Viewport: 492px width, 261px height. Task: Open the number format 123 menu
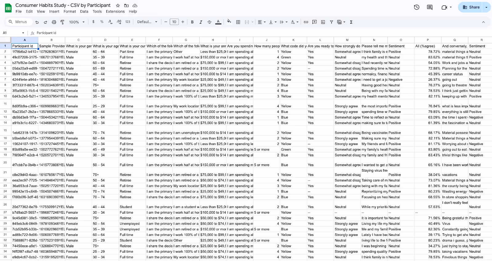coord(128,22)
